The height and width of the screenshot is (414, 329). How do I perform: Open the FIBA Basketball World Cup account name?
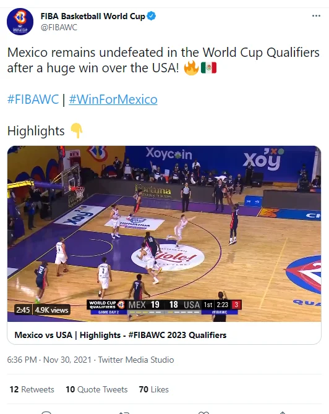(x=93, y=16)
